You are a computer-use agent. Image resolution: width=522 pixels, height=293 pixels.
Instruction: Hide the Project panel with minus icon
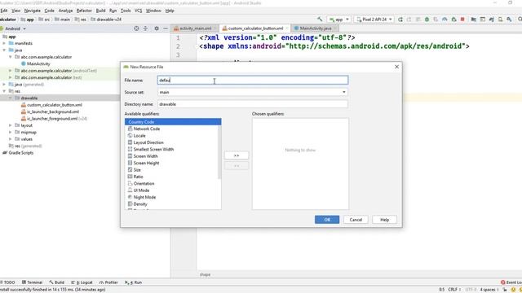pyautogui.click(x=166, y=28)
